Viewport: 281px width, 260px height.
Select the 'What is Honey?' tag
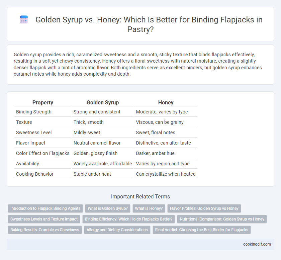coord(149,208)
